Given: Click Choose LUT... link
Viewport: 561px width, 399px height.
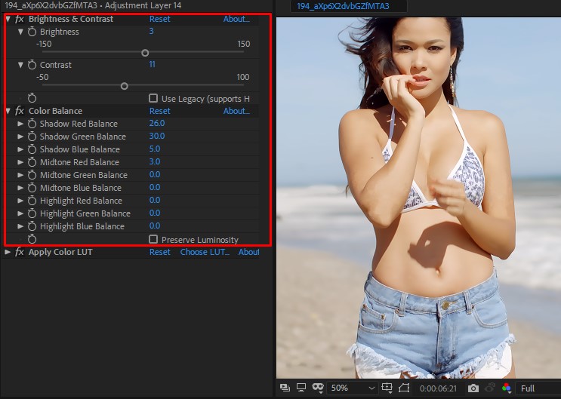Looking at the screenshot, I should [205, 252].
